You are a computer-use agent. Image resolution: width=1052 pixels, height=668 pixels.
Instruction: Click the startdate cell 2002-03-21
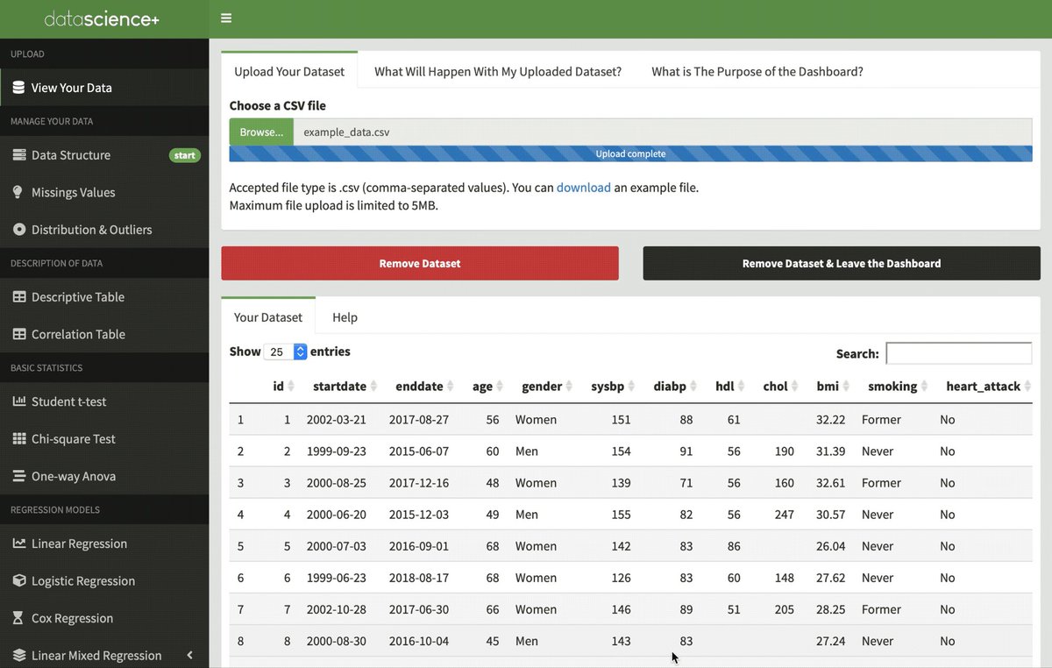(337, 420)
